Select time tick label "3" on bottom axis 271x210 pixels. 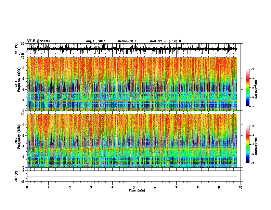(x=91, y=187)
